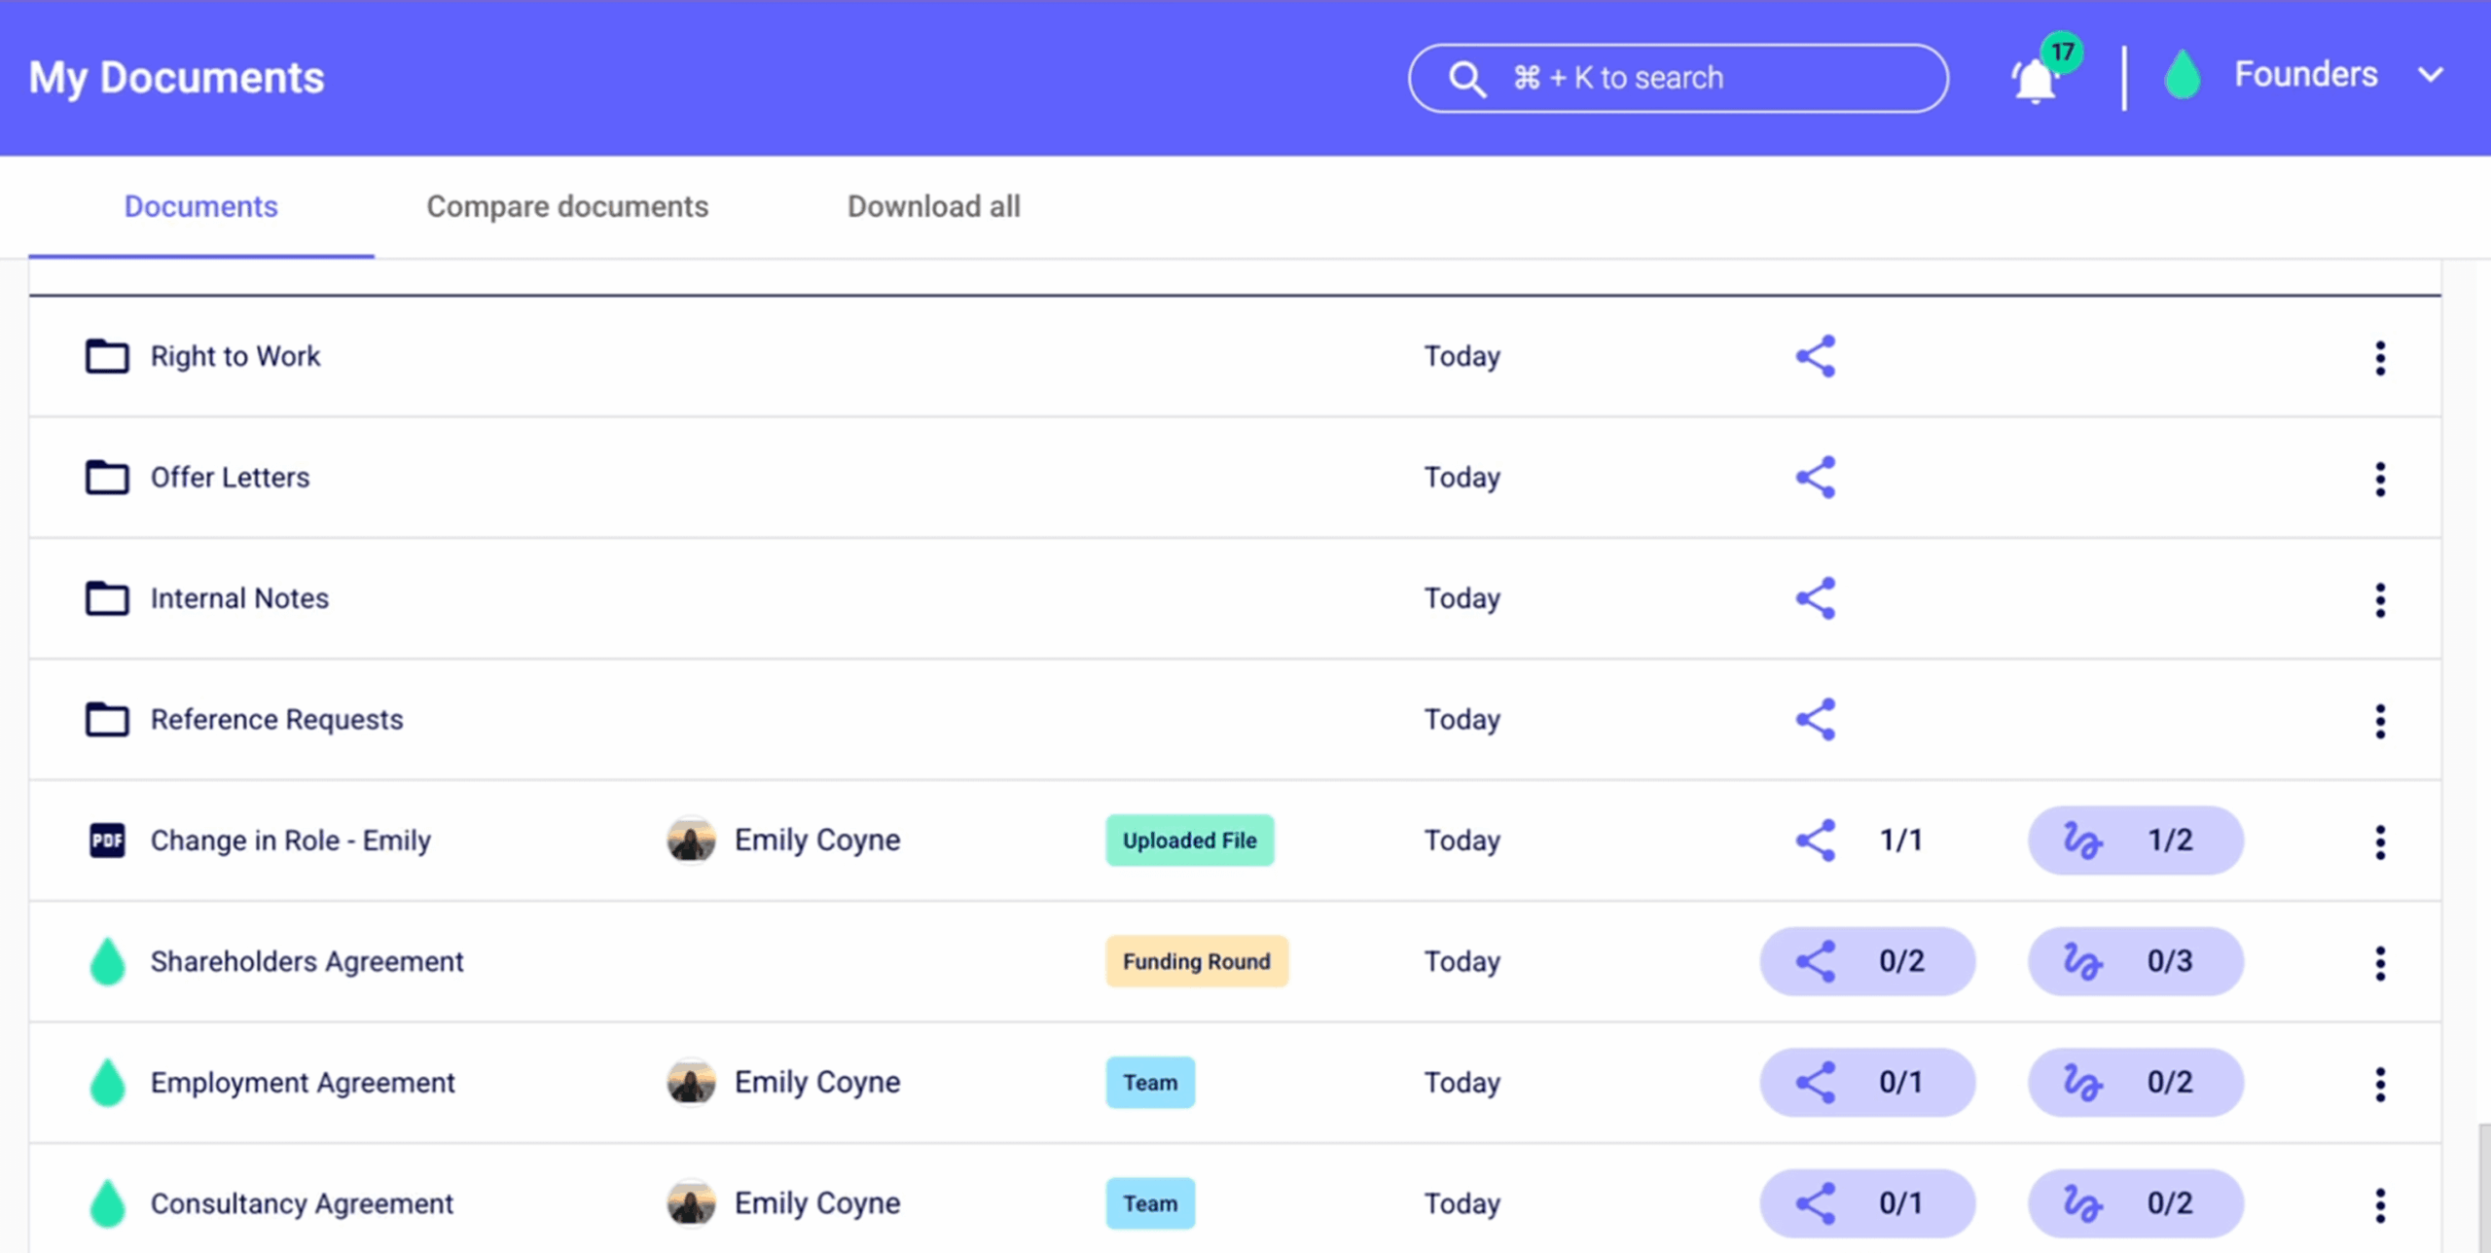The width and height of the screenshot is (2491, 1253).
Task: Open three-dot menu for Right to Work
Action: tap(2379, 358)
